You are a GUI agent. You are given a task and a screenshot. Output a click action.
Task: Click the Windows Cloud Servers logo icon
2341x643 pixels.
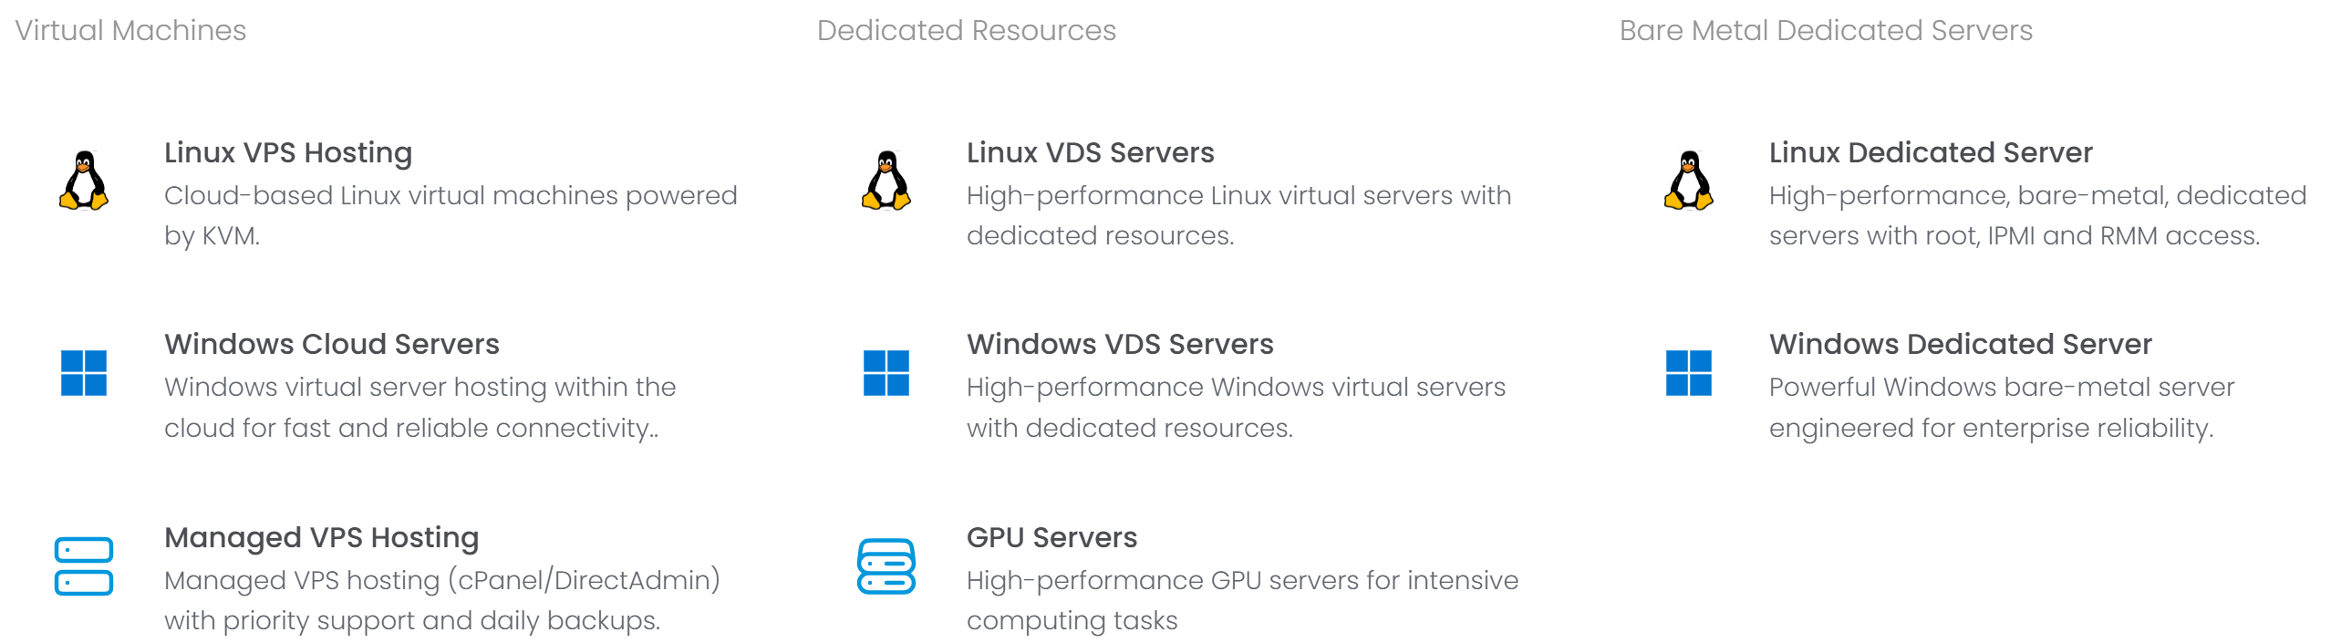pyautogui.click(x=84, y=373)
